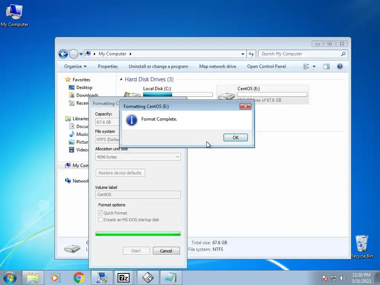Select Desktop in the navigation pane
The height and width of the screenshot is (285, 380).
[84, 88]
